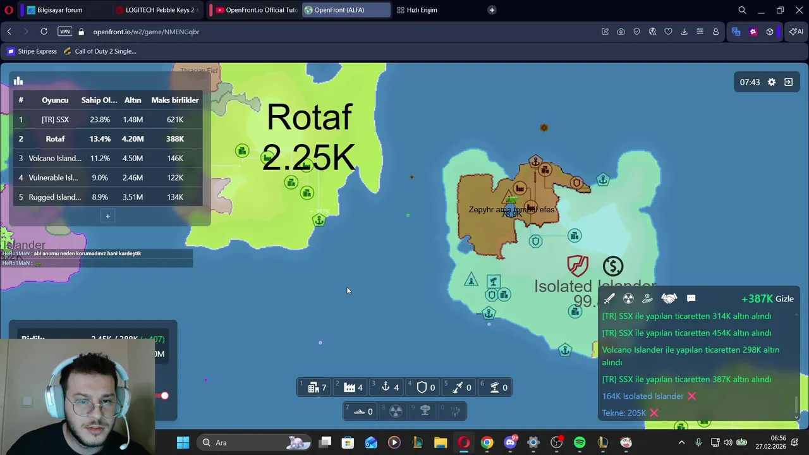809x455 pixels.
Task: Expand leaderboard with the plus button
Action: point(107,216)
